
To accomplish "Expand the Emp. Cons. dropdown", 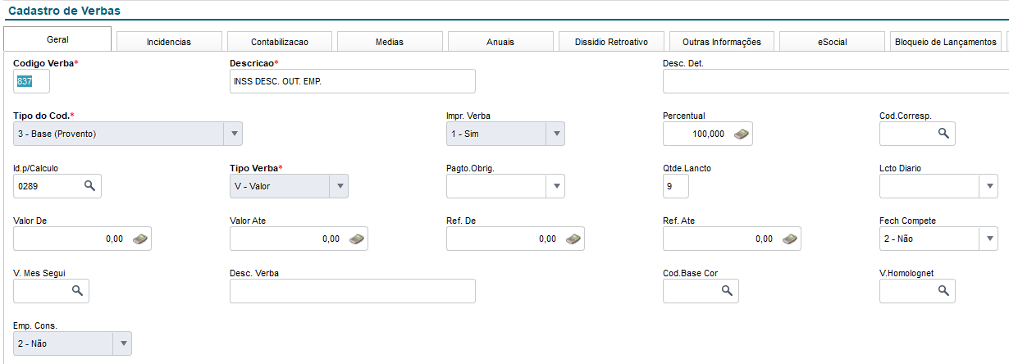I will tap(122, 344).
